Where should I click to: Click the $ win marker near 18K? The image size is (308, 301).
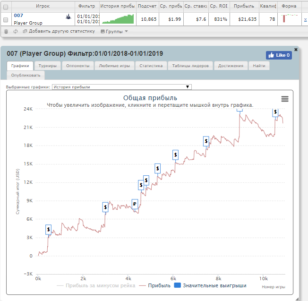pyautogui.click(x=206, y=141)
